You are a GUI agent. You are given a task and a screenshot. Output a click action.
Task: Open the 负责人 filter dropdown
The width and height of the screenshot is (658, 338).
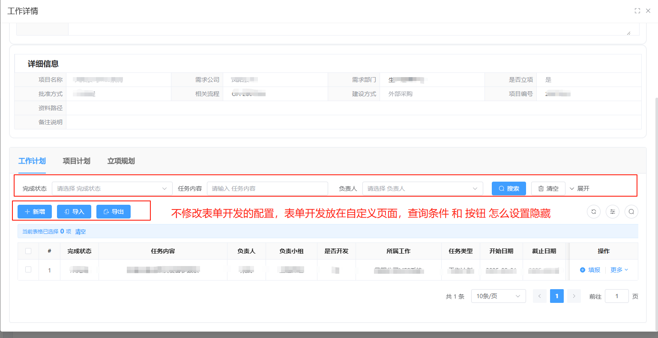422,188
